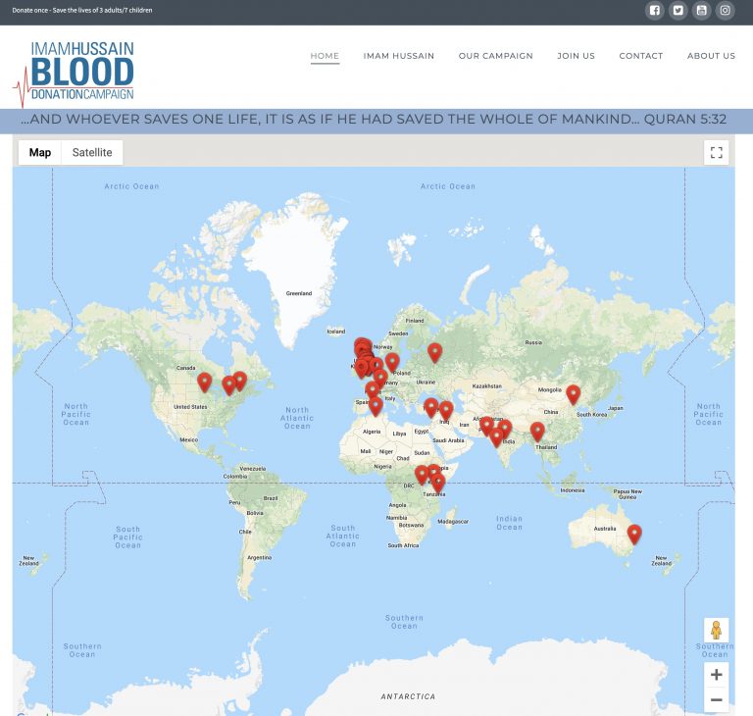The width and height of the screenshot is (753, 716).
Task: Open the Instagram social icon
Action: point(726,11)
